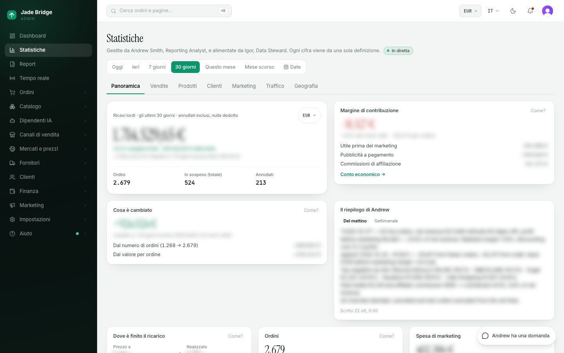The width and height of the screenshot is (564, 353).
Task: Switch to the Prodotti tab
Action: 188,86
